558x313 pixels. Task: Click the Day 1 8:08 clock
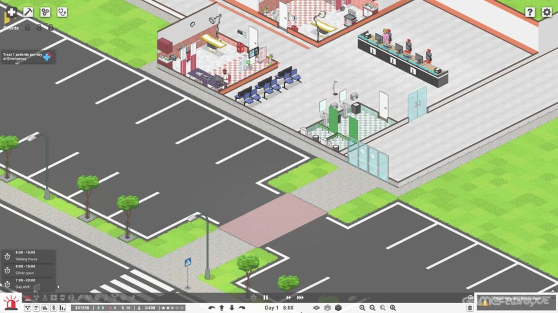click(279, 308)
